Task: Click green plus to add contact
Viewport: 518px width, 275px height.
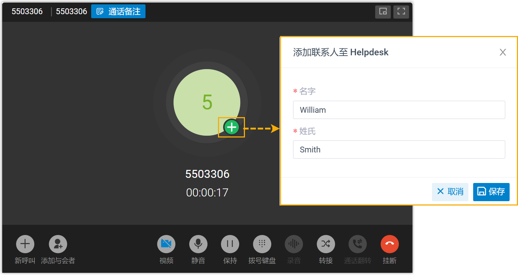Action: click(231, 127)
